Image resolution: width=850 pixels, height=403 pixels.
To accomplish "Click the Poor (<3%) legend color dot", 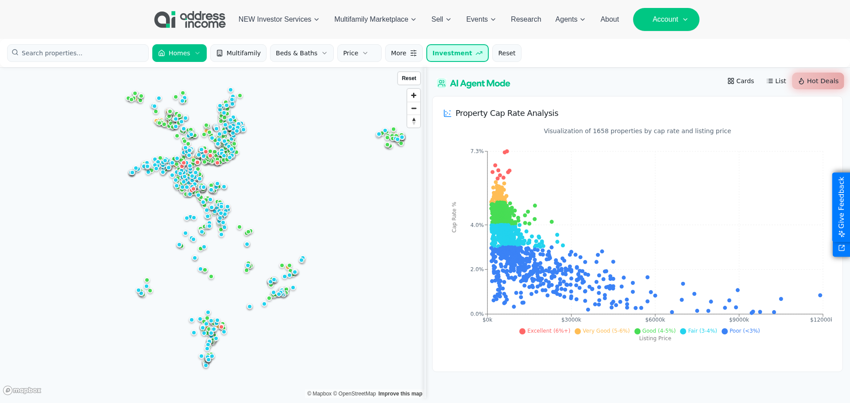I will click(x=725, y=331).
